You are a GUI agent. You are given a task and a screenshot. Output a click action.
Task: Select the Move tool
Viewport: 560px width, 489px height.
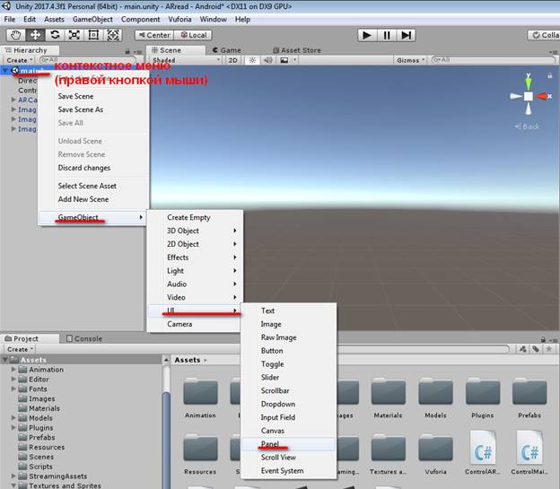point(35,35)
